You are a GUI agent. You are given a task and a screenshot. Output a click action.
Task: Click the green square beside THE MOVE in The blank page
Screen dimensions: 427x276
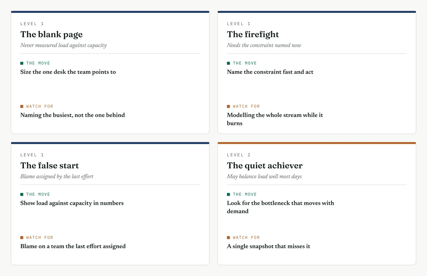[x=22, y=63]
